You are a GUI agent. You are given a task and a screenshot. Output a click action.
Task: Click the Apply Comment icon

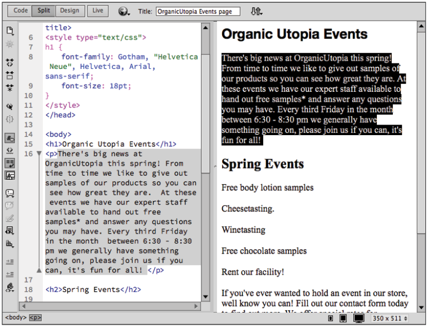click(9, 194)
